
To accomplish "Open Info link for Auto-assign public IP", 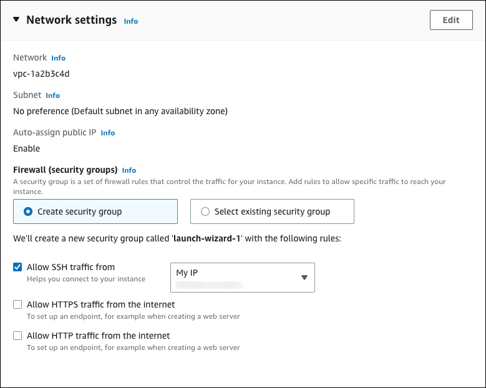I will click(108, 133).
